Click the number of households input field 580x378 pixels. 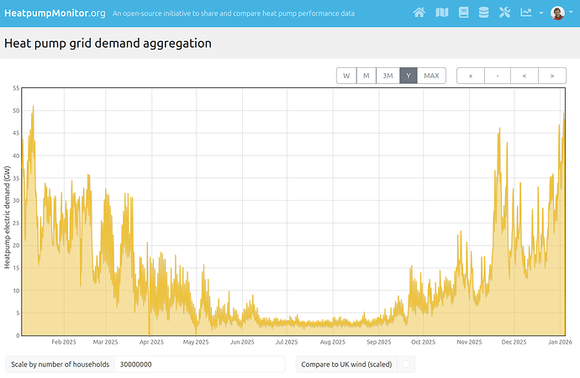tap(199, 365)
